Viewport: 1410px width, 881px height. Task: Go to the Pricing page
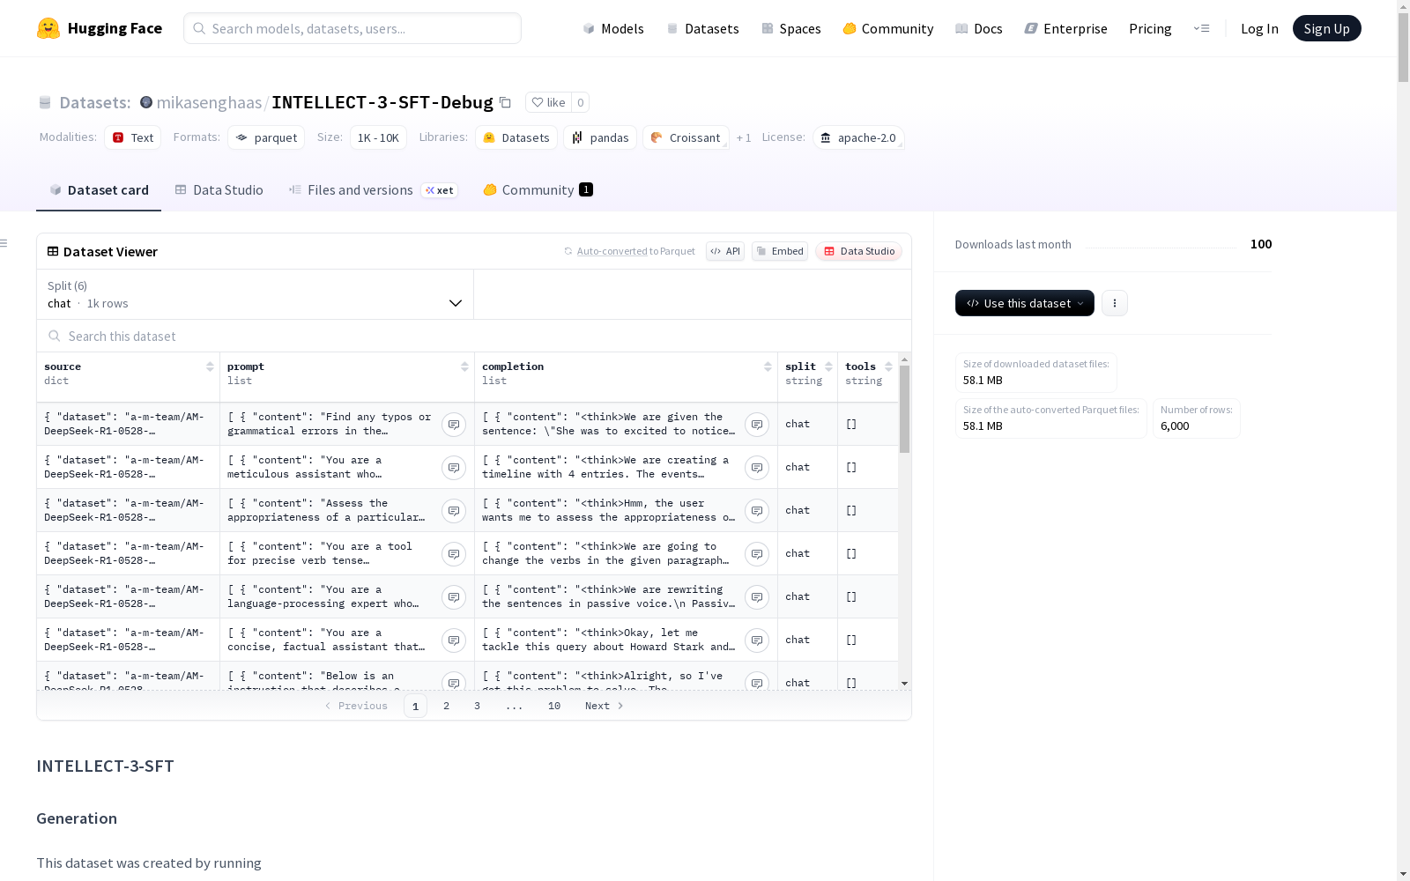[x=1150, y=28]
